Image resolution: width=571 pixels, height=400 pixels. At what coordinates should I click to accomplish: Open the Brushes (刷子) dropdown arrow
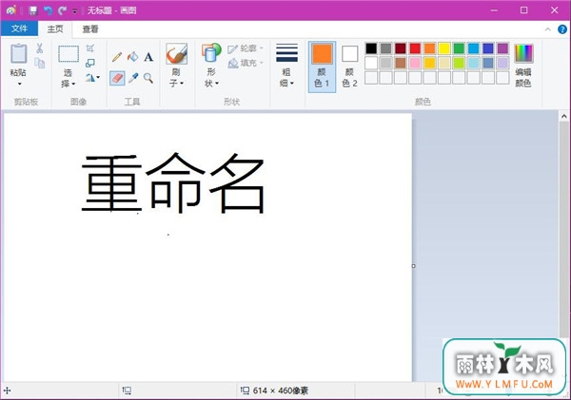click(x=182, y=84)
